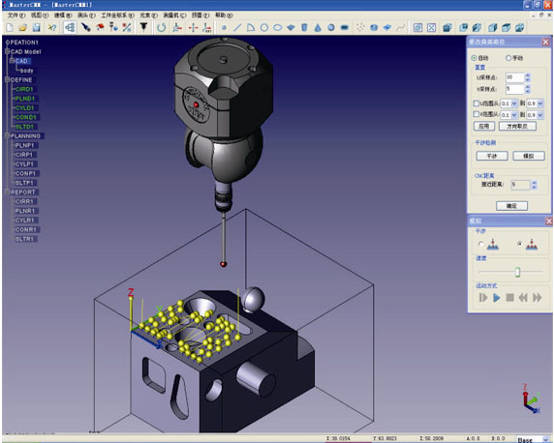
Task: Click the rotate circular arrow icon
Action: 162,27
